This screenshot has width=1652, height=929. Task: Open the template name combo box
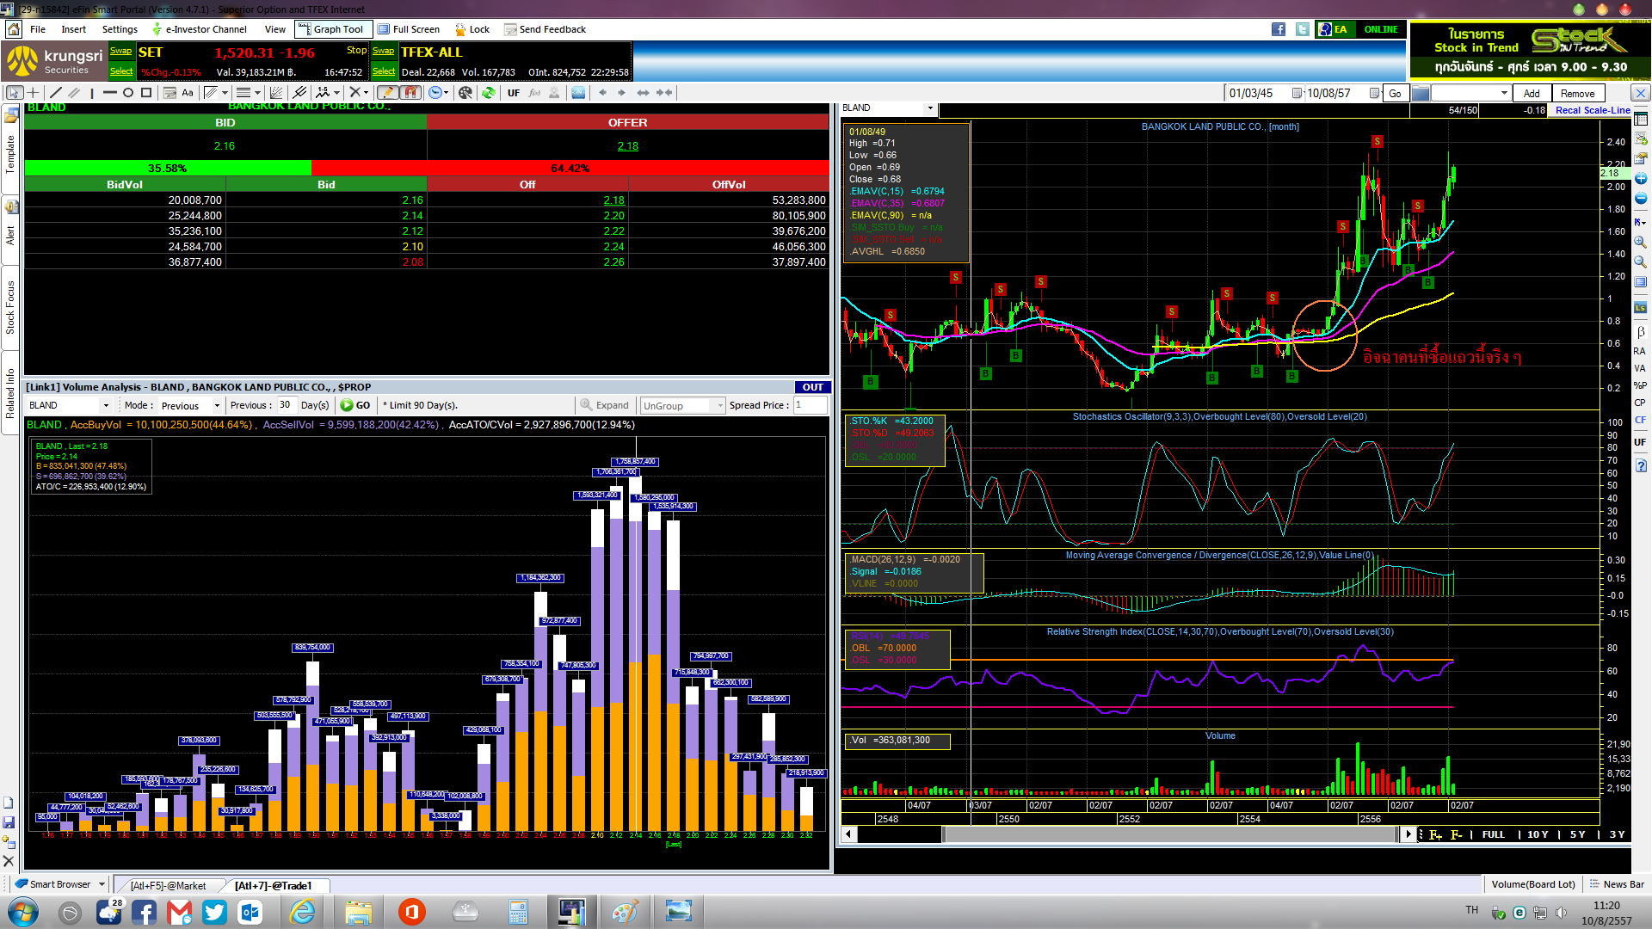coord(1471,93)
